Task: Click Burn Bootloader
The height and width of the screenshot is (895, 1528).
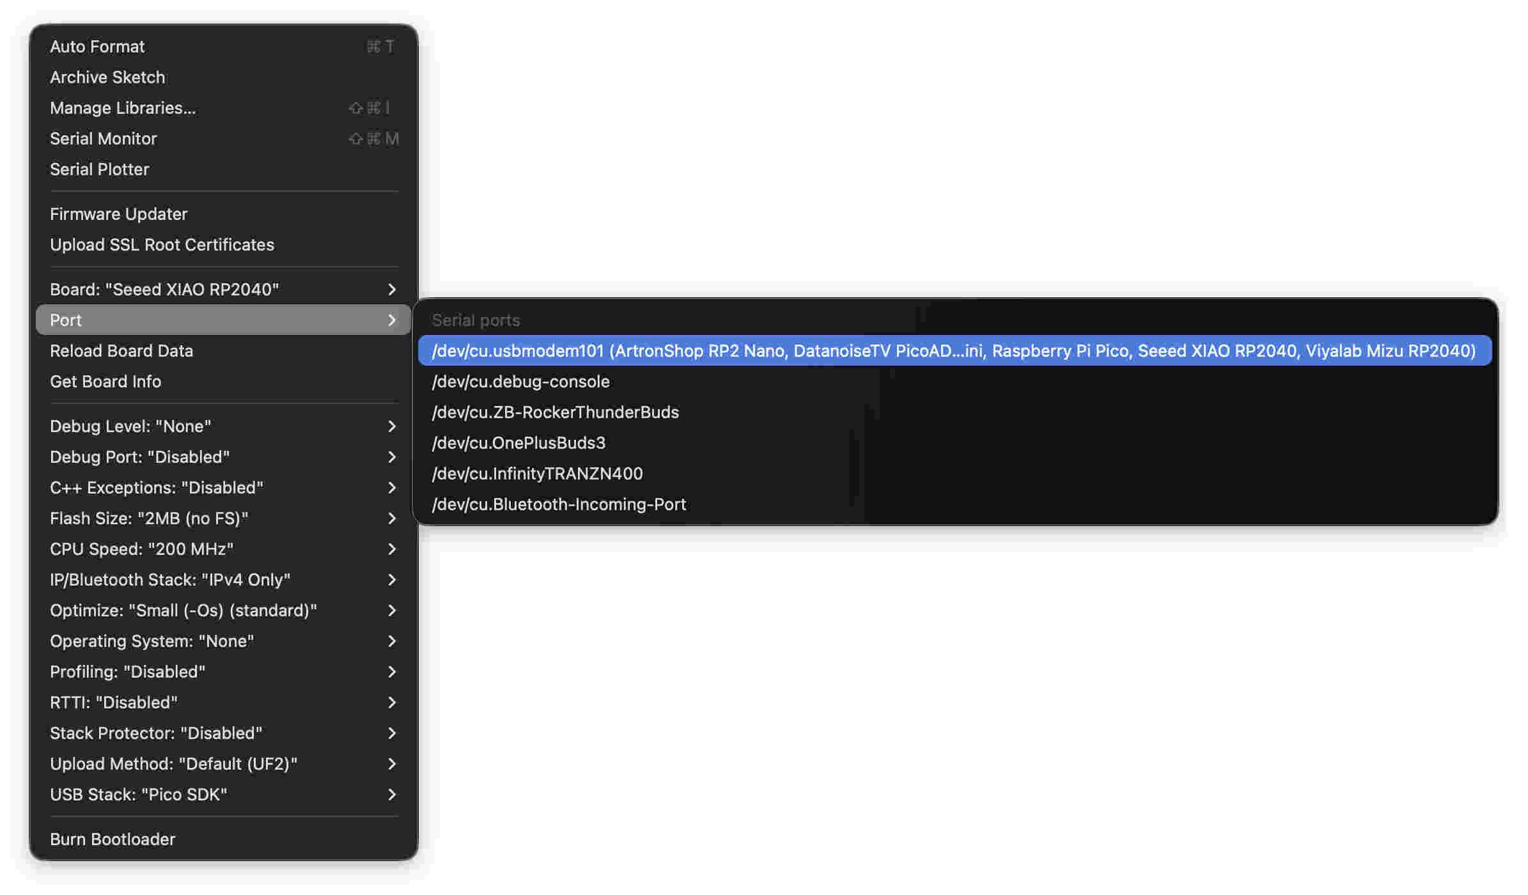Action: [113, 839]
